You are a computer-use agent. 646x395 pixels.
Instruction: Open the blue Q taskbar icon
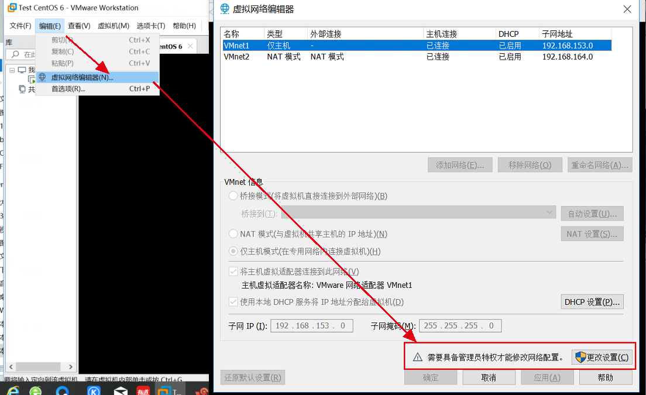point(63,391)
